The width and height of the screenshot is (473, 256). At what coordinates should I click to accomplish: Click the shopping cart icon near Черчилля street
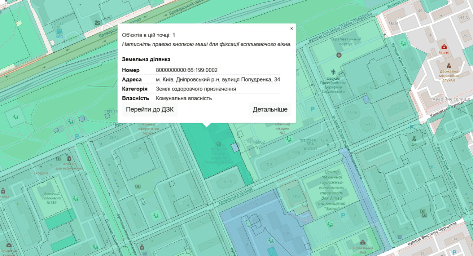pyautogui.click(x=400, y=237)
